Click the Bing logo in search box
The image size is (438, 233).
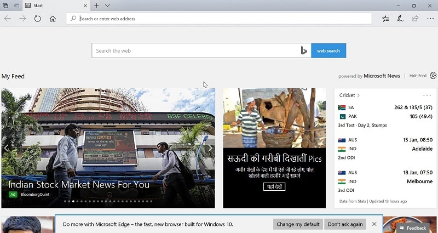[304, 50]
